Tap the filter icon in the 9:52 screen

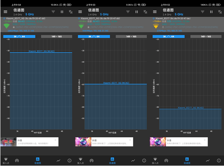coord(203,12)
